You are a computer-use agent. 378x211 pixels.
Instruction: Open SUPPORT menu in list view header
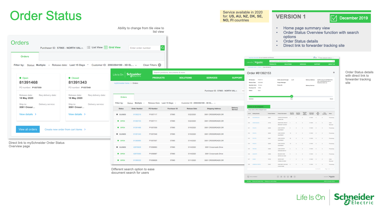point(237,78)
